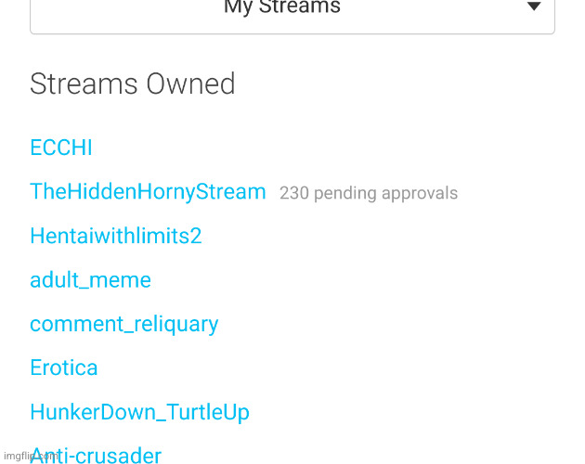Click the Streams Owned heading

pos(132,84)
